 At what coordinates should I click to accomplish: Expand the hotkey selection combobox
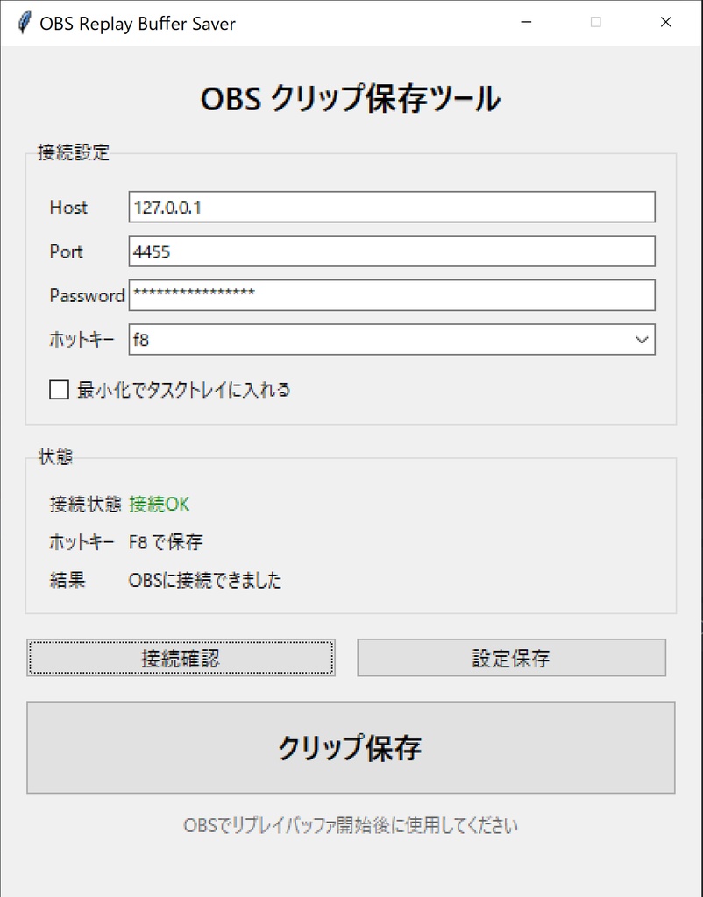click(641, 340)
